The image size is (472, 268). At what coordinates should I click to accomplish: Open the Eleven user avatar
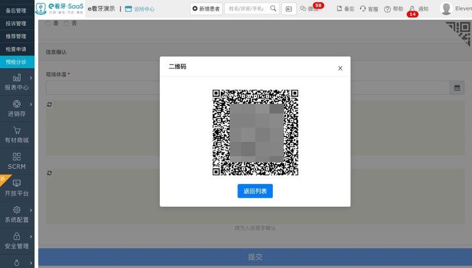[446, 8]
